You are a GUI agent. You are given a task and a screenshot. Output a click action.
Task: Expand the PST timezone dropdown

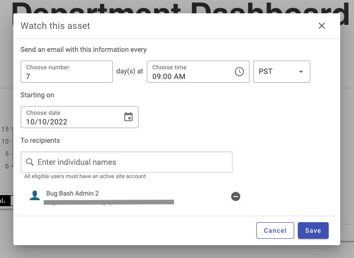(x=282, y=72)
